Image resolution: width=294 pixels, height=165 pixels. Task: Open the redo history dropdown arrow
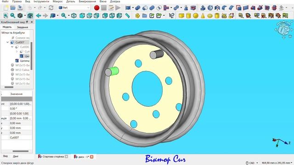click(45, 8)
